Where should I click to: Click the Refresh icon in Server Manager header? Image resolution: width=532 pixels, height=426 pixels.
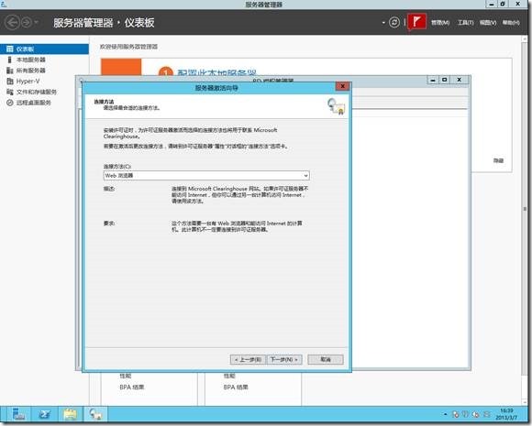393,22
